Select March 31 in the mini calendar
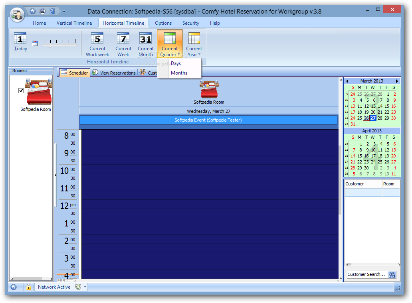The width and height of the screenshot is (412, 303). point(353,124)
